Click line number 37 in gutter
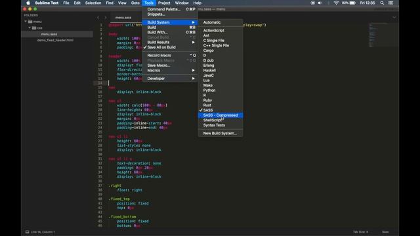Image resolution: width=420 pixels, height=236 pixels. [100, 186]
